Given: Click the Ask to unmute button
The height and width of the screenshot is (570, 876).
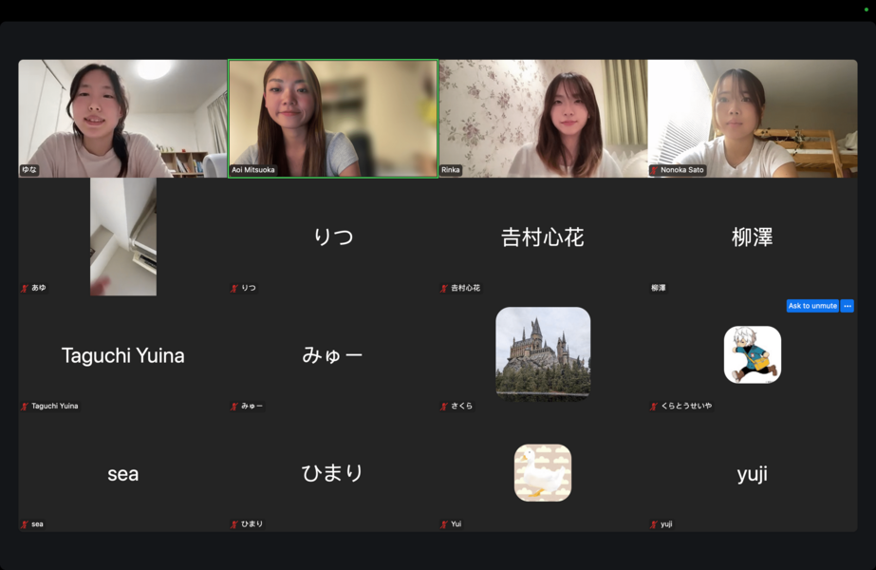Looking at the screenshot, I should click(x=812, y=306).
